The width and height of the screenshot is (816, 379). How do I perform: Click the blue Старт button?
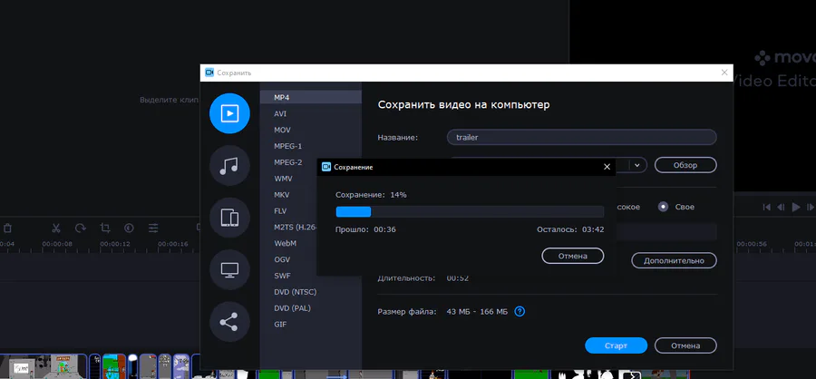[x=616, y=345]
